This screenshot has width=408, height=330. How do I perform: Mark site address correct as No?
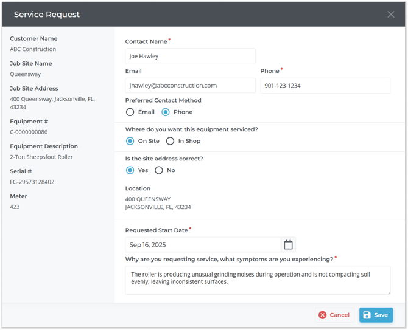pos(159,170)
